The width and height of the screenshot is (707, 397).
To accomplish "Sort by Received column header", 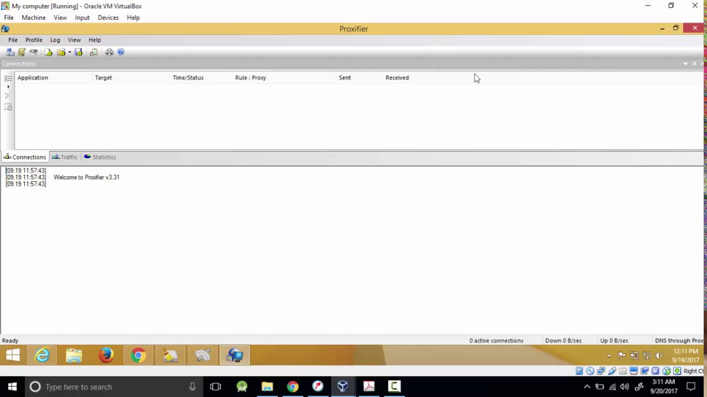I will [x=397, y=78].
